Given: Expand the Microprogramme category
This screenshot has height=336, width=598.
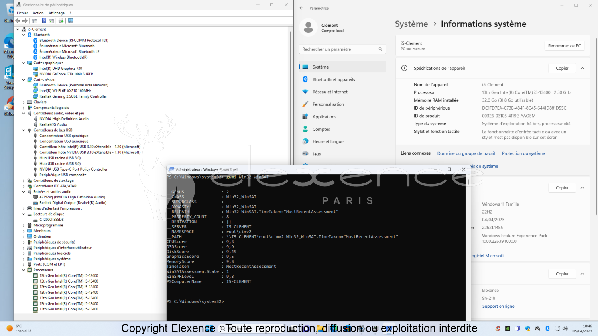Looking at the screenshot, I should pyautogui.click(x=24, y=225).
